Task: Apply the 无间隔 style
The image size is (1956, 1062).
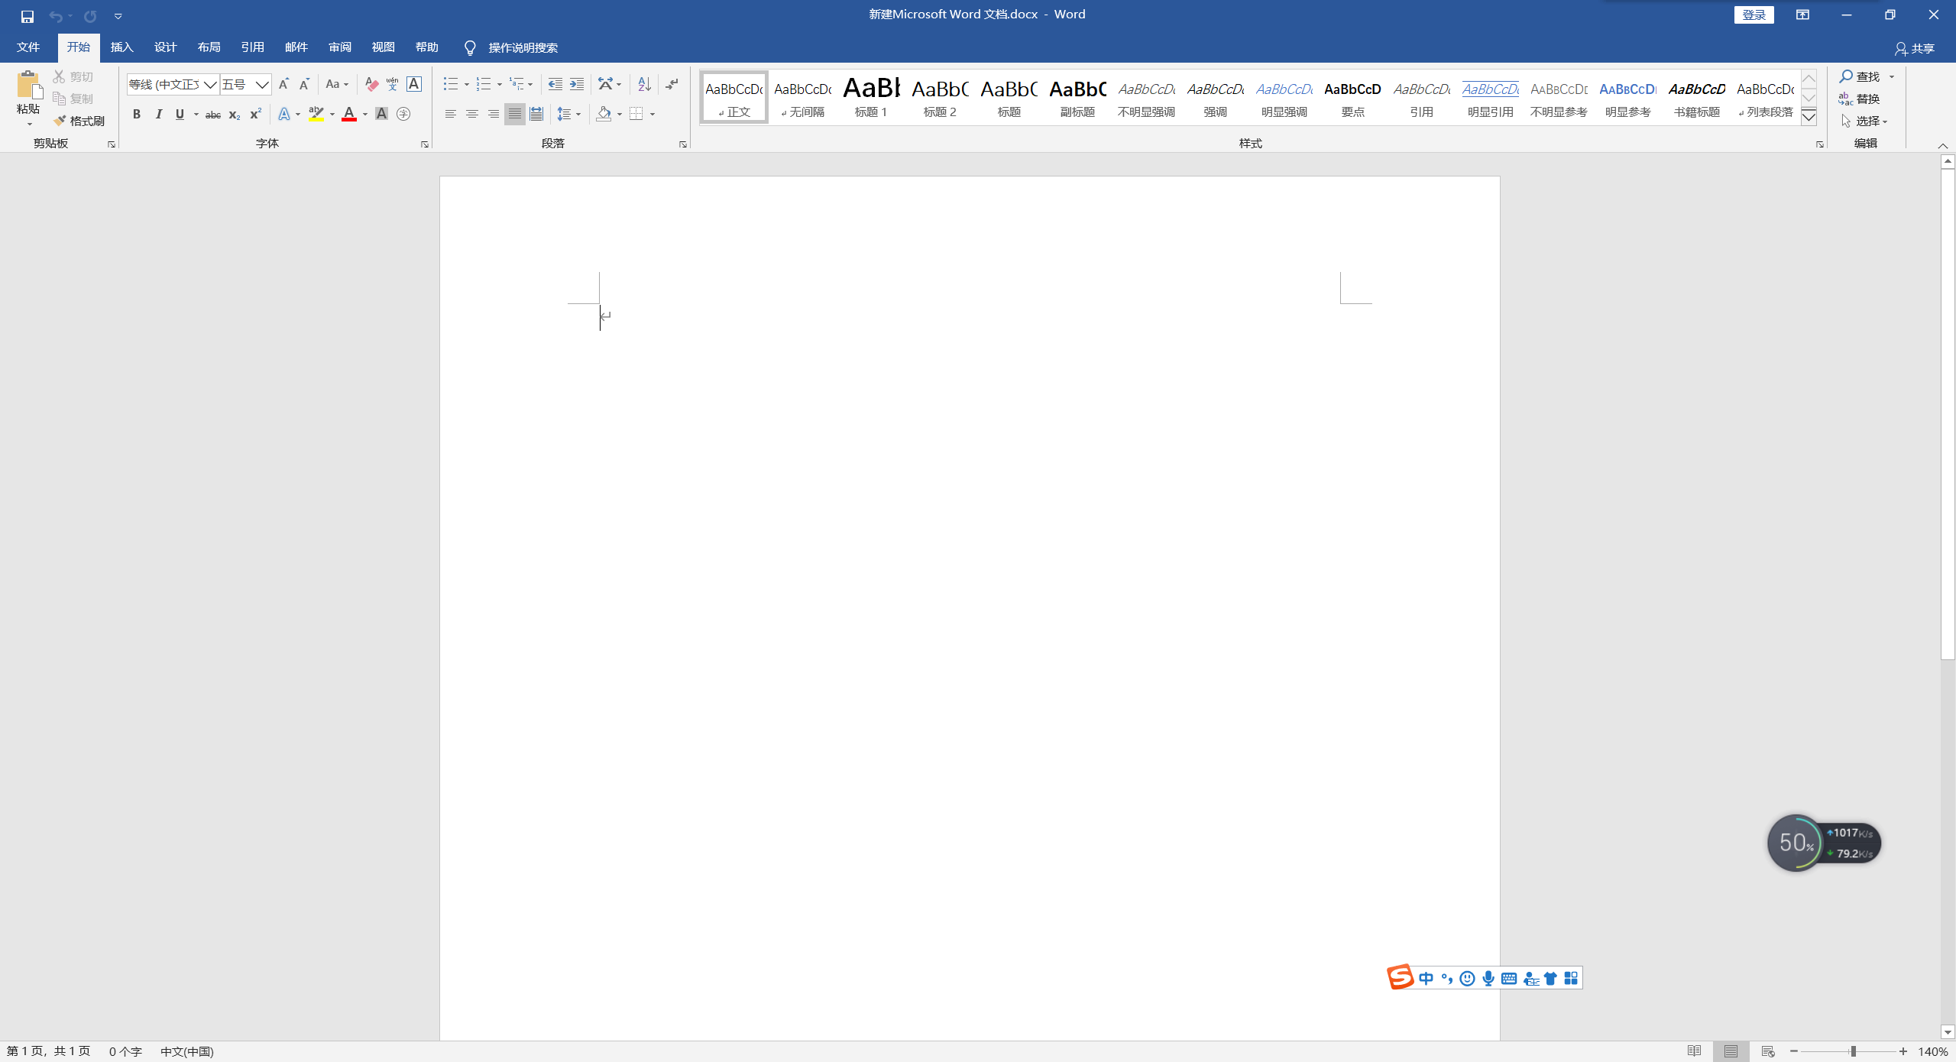Action: coord(802,97)
